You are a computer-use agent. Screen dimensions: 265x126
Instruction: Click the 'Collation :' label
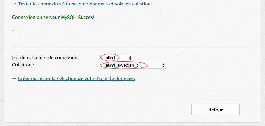click(23, 65)
